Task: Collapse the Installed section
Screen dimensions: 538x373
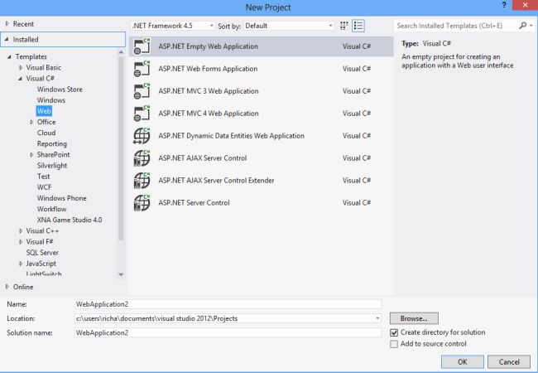Action: (7, 39)
